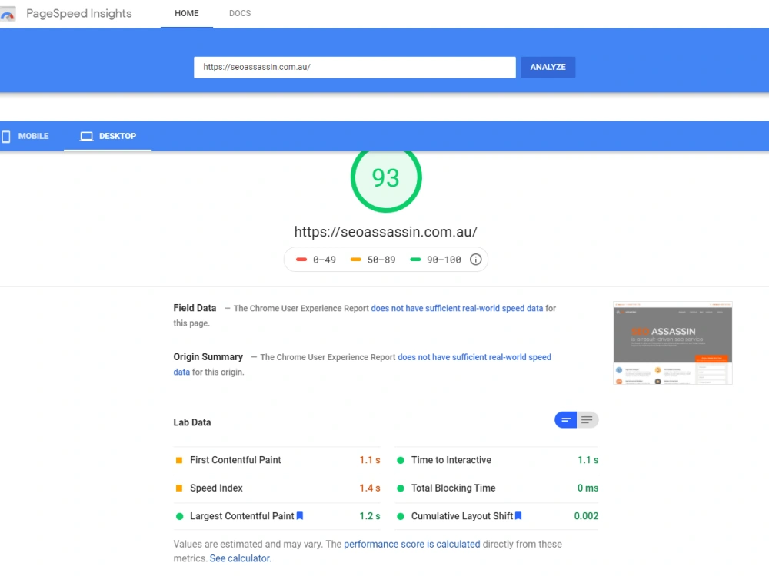Click the red 0-49 legend swatch
Screen dimensions: 769x576
(x=301, y=260)
